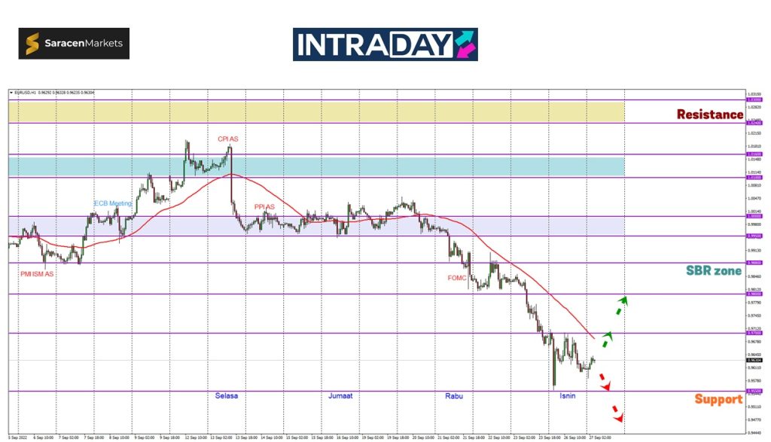Select the PMI ISM AS annotation
The width and height of the screenshot is (771, 442).
coord(37,274)
